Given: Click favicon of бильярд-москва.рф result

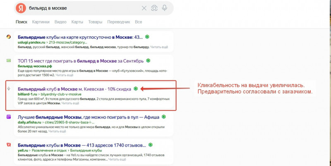Looking at the screenshot, I should point(9,61).
